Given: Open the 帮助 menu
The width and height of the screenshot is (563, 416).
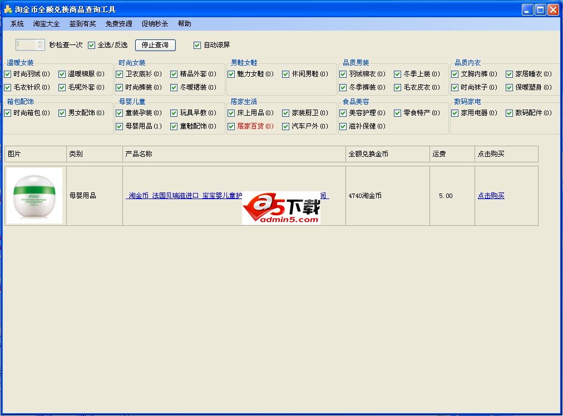Looking at the screenshot, I should coord(184,24).
